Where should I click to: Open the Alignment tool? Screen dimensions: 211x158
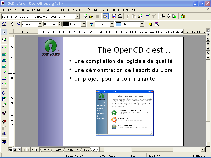click(x=4, y=99)
